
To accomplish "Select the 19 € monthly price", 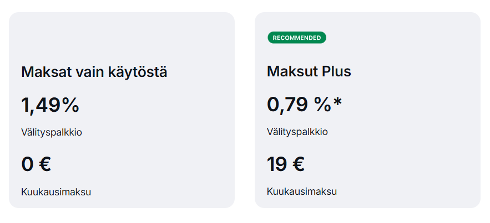I will point(285,164).
